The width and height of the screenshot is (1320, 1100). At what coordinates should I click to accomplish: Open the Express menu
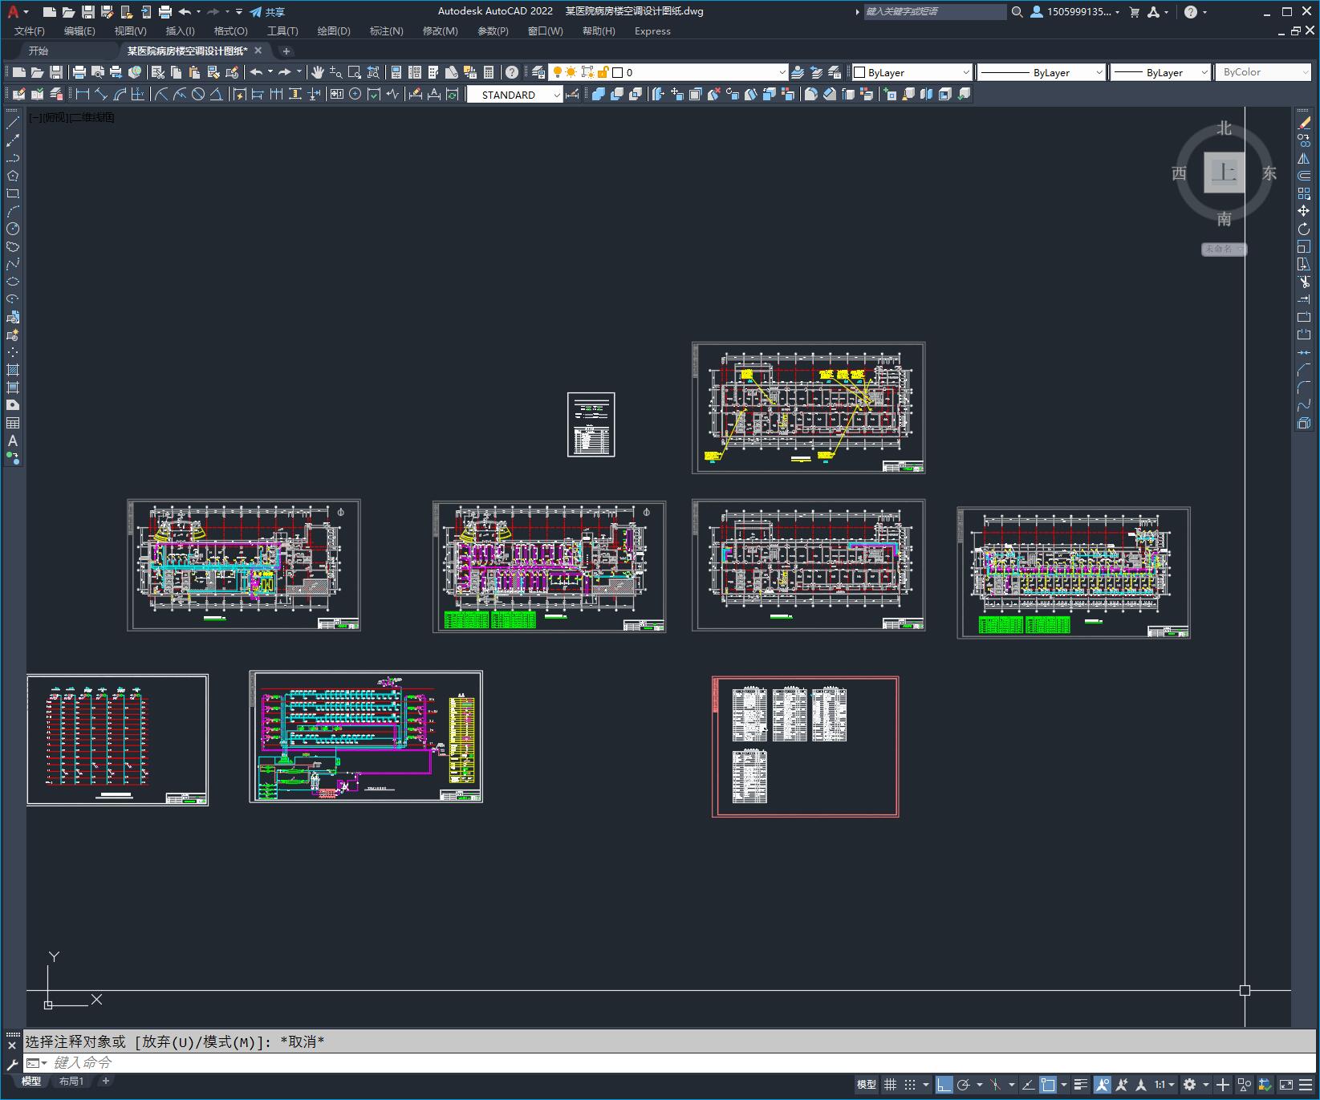[x=652, y=31]
